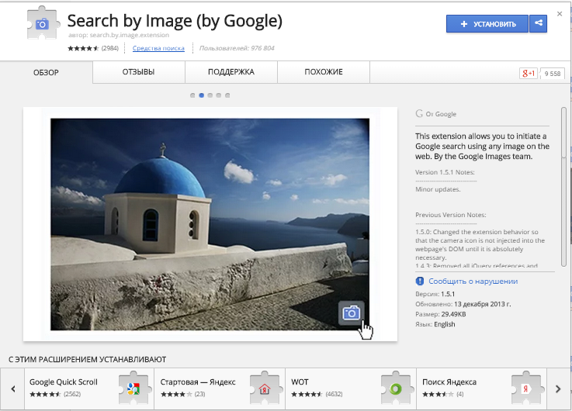Go to previous related extensions with left arrow
Screen dimensions: 572x411
13,389
